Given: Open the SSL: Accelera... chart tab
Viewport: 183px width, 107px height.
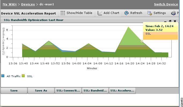Looking at the screenshot, I should [x=122, y=91].
